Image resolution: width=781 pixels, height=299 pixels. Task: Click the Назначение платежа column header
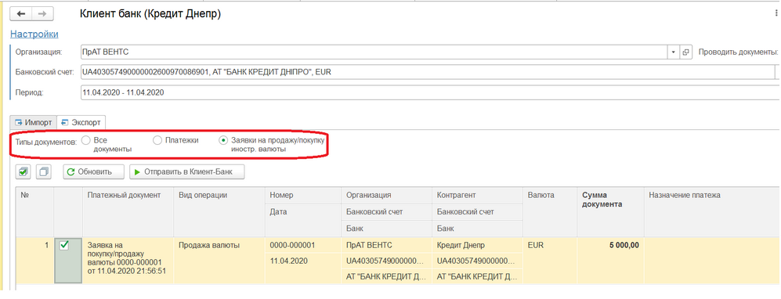[712, 212]
